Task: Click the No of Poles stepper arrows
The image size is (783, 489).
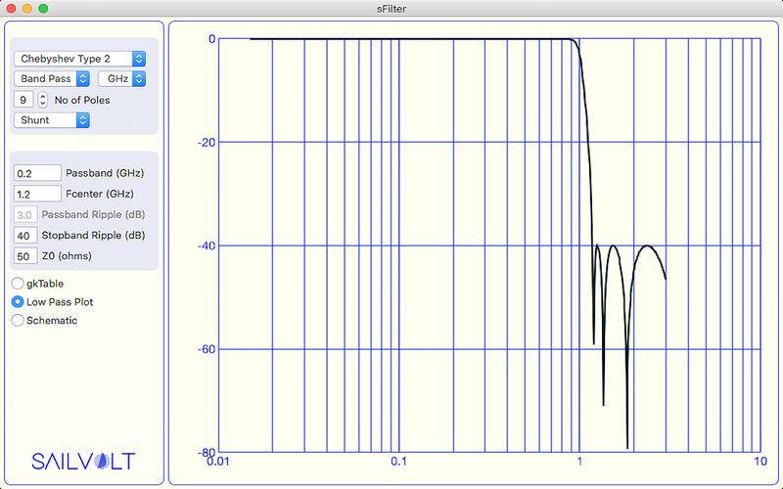Action: (x=43, y=100)
